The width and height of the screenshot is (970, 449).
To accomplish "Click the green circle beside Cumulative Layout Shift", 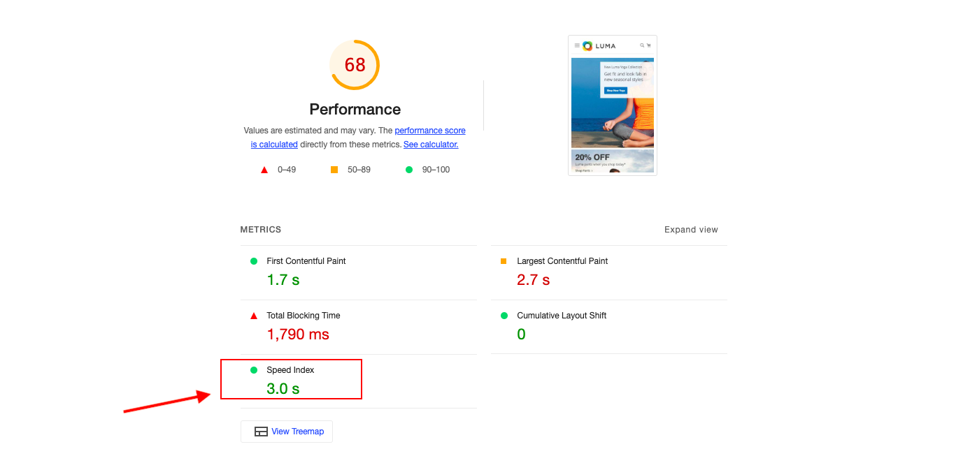I will coord(504,316).
